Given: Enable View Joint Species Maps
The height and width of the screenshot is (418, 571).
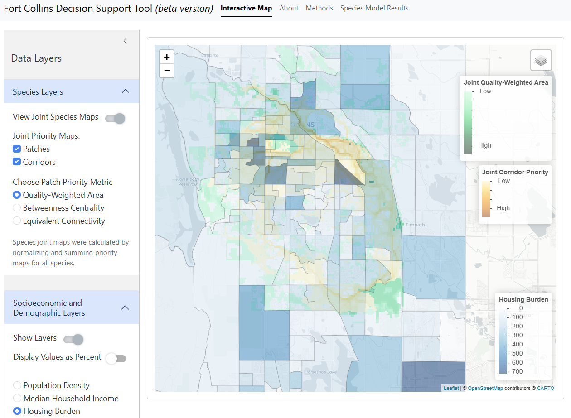Looking at the screenshot, I should pyautogui.click(x=115, y=118).
